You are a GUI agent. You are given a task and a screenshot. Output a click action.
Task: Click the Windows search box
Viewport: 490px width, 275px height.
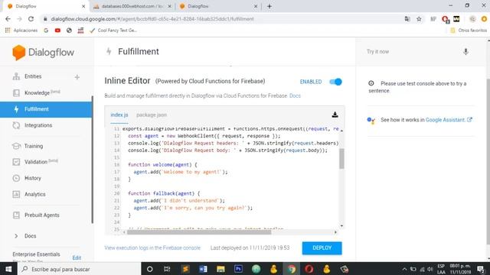79,269
